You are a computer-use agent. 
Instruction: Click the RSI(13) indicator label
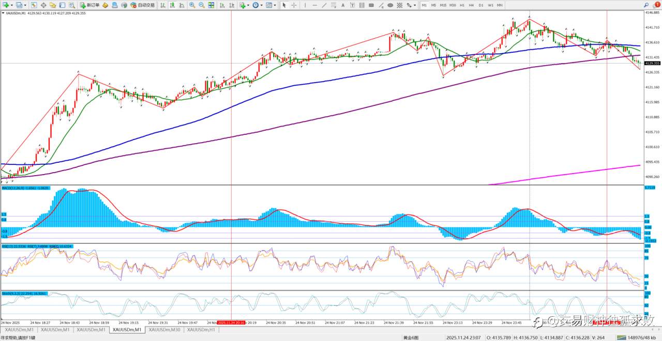[37, 246]
